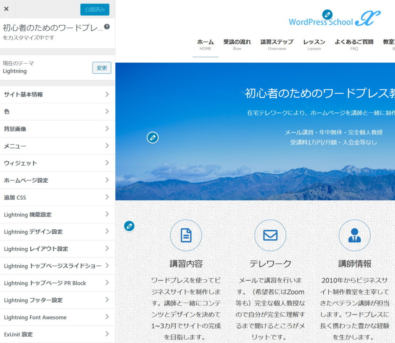Click the edit pencil on the hero slideshow
395x343 pixels.
pos(153,137)
